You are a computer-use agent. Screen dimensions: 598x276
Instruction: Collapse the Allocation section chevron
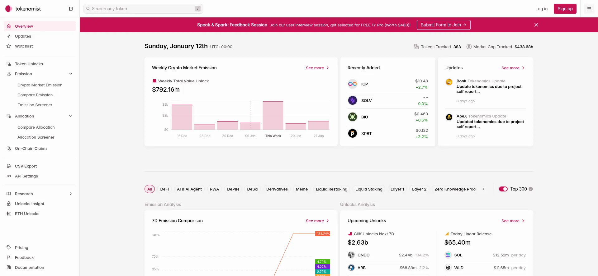[x=71, y=116]
